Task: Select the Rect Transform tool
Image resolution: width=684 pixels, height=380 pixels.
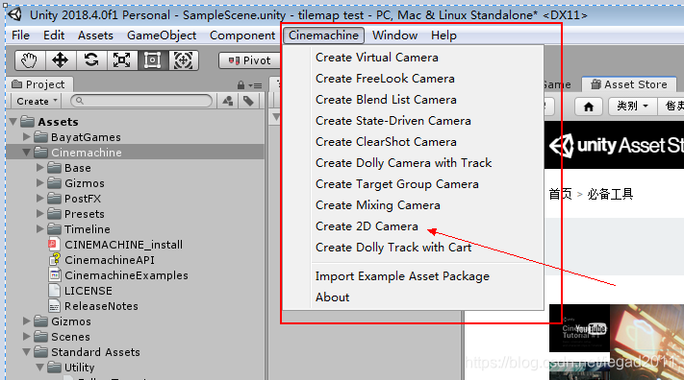Action: (152, 60)
